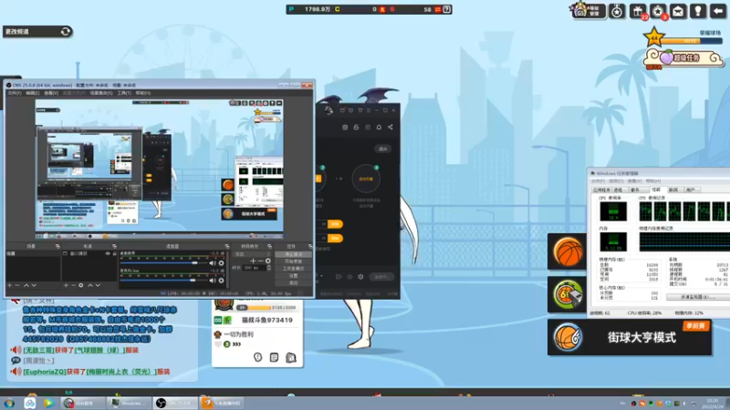Adjust the transition duration stepper in OBS
The image size is (730, 410).
pyautogui.click(x=269, y=268)
